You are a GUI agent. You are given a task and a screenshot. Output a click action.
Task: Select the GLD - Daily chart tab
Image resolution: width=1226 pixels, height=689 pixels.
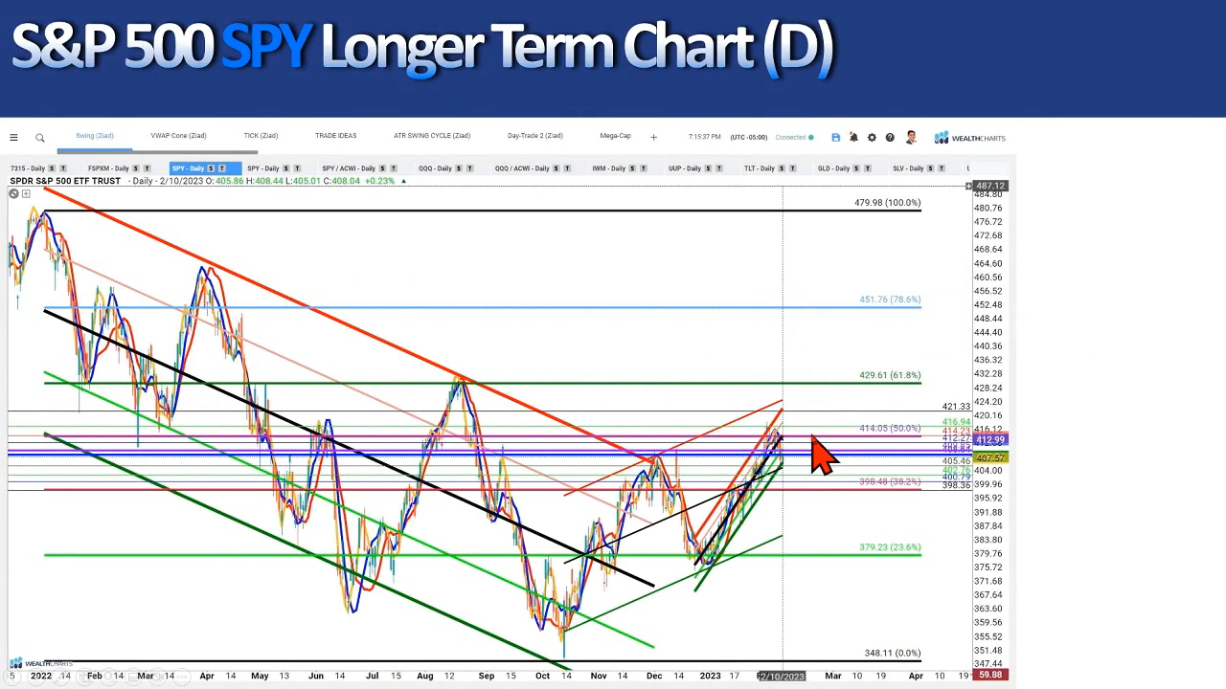point(834,168)
